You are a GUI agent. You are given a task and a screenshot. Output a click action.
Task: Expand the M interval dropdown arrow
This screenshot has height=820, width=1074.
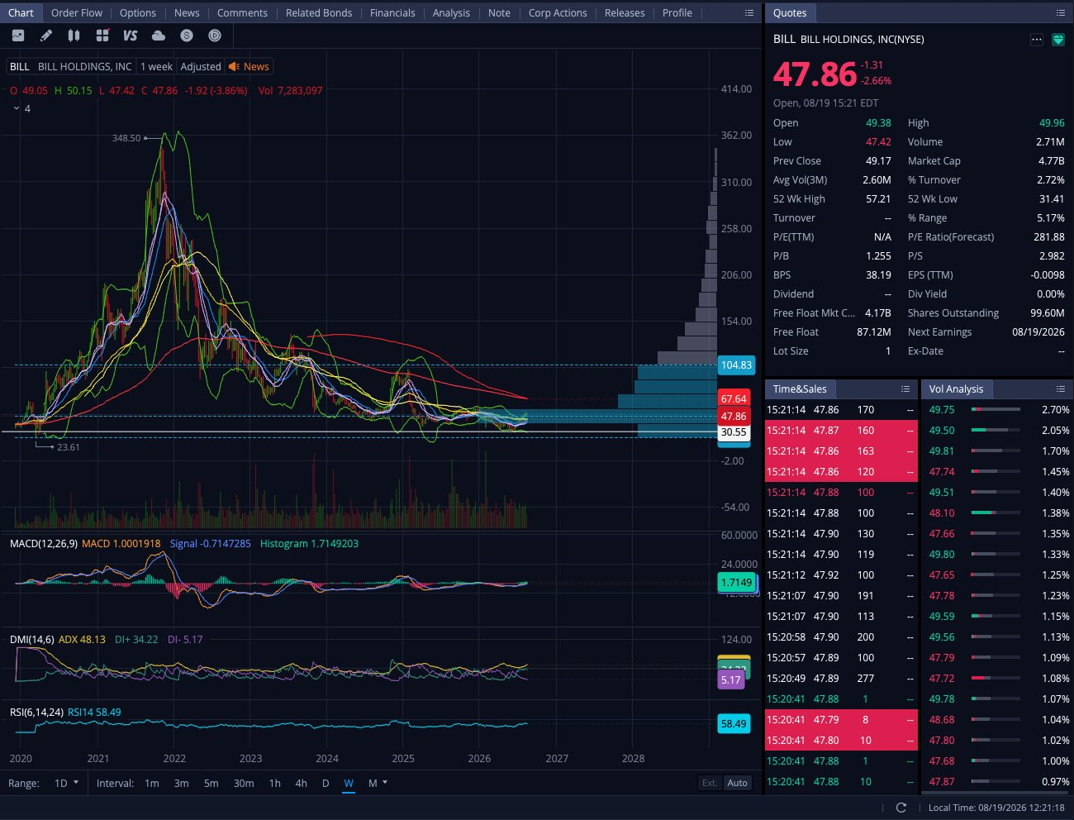tap(385, 783)
